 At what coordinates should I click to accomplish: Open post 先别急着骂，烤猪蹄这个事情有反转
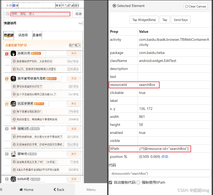pos(37,119)
